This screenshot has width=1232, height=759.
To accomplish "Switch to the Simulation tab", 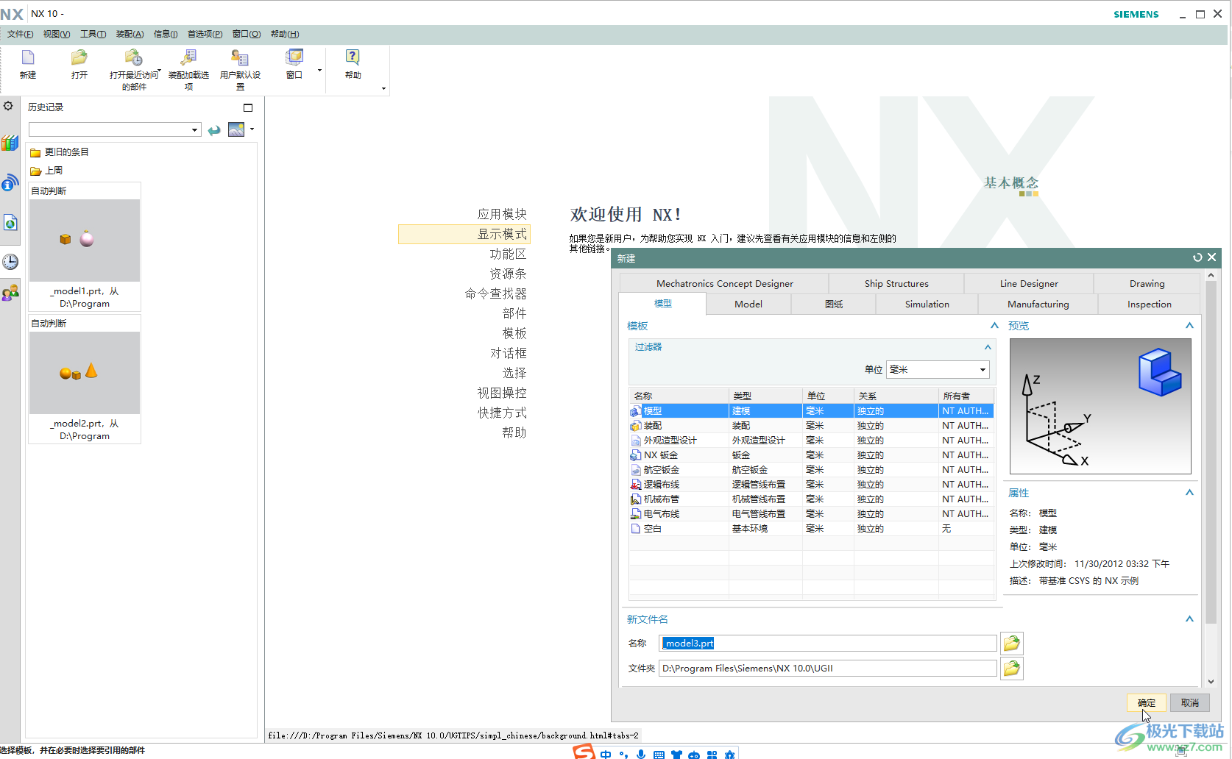I will click(927, 304).
